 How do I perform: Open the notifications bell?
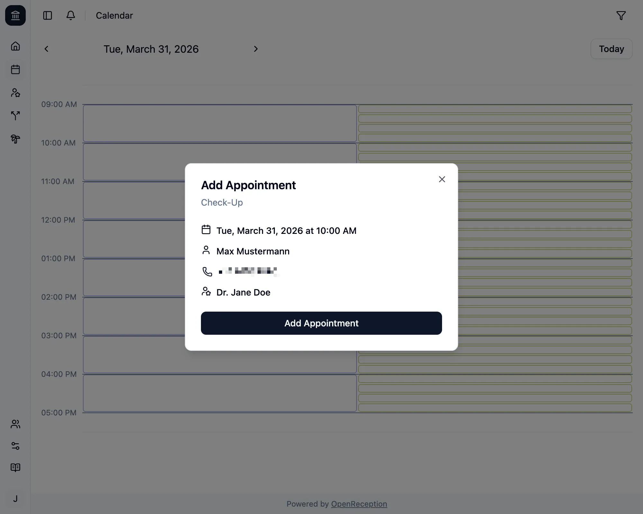coord(70,15)
